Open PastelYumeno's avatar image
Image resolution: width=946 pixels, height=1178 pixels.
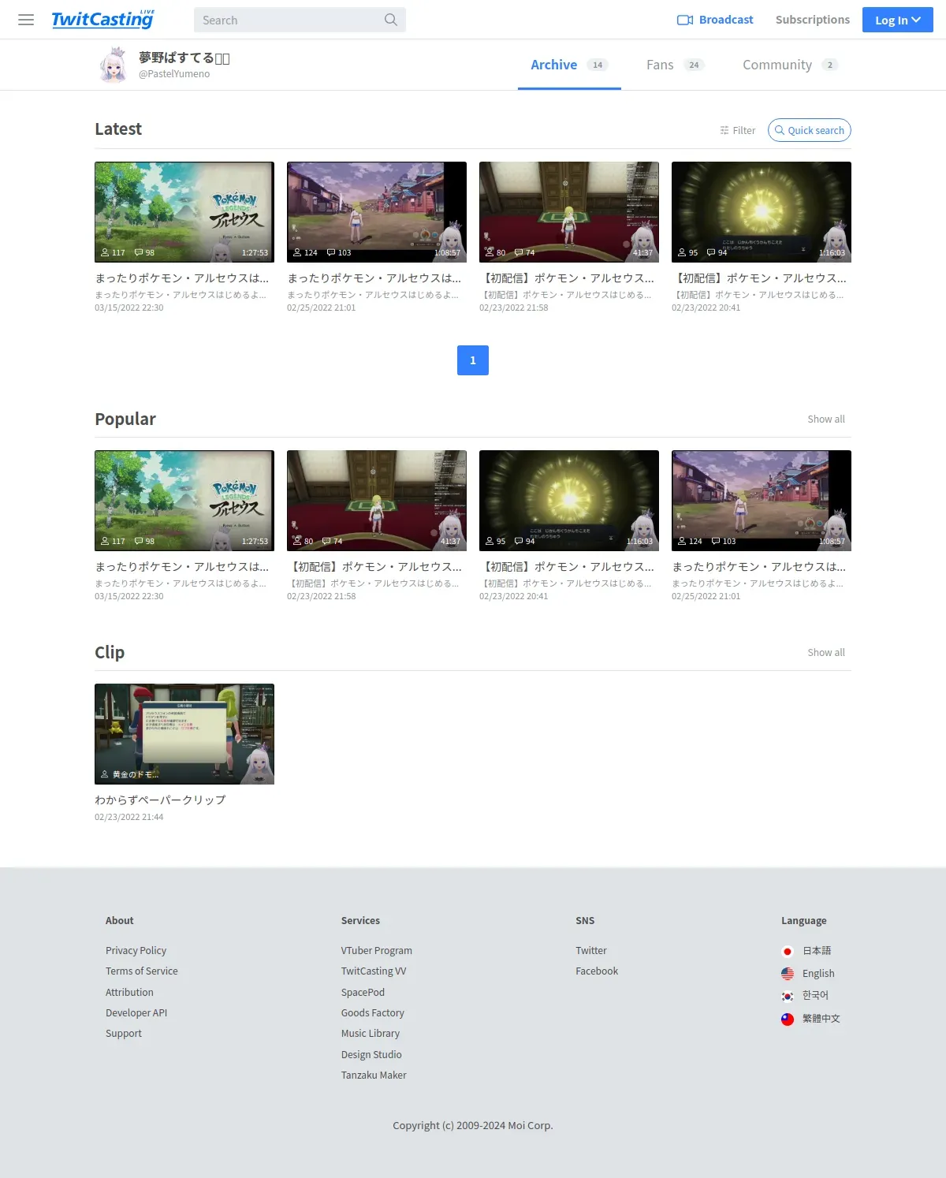(x=114, y=65)
